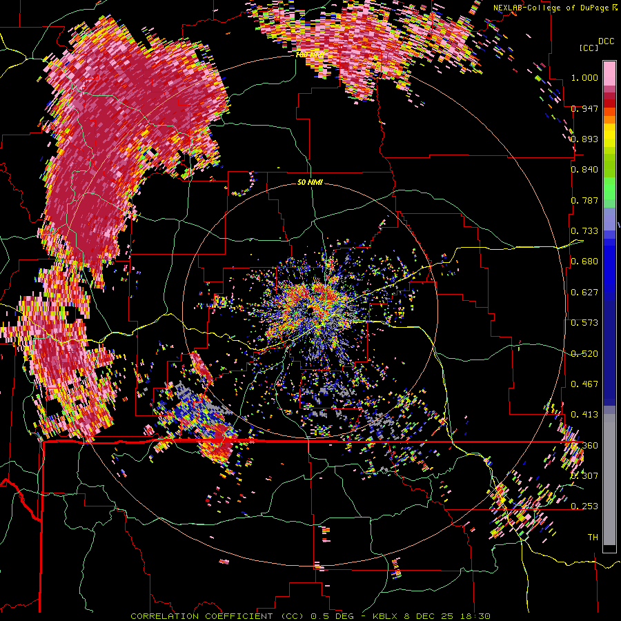Click the 0.893 legend value
The height and width of the screenshot is (621, 621).
(584, 139)
